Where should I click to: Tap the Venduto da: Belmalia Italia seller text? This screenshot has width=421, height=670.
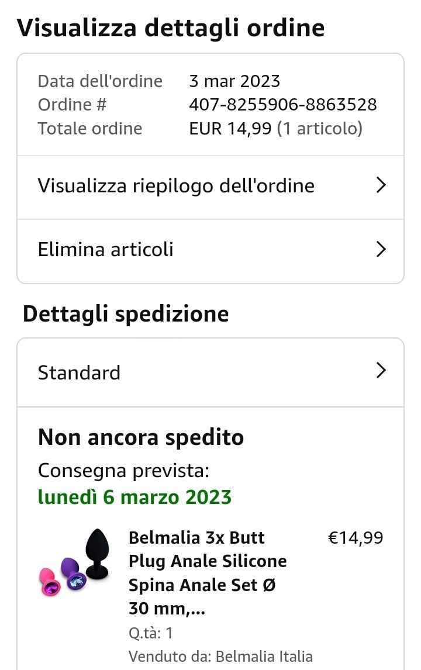(x=220, y=656)
